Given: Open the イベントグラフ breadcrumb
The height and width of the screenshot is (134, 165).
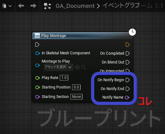Looking at the screenshot, I should coord(121,5).
